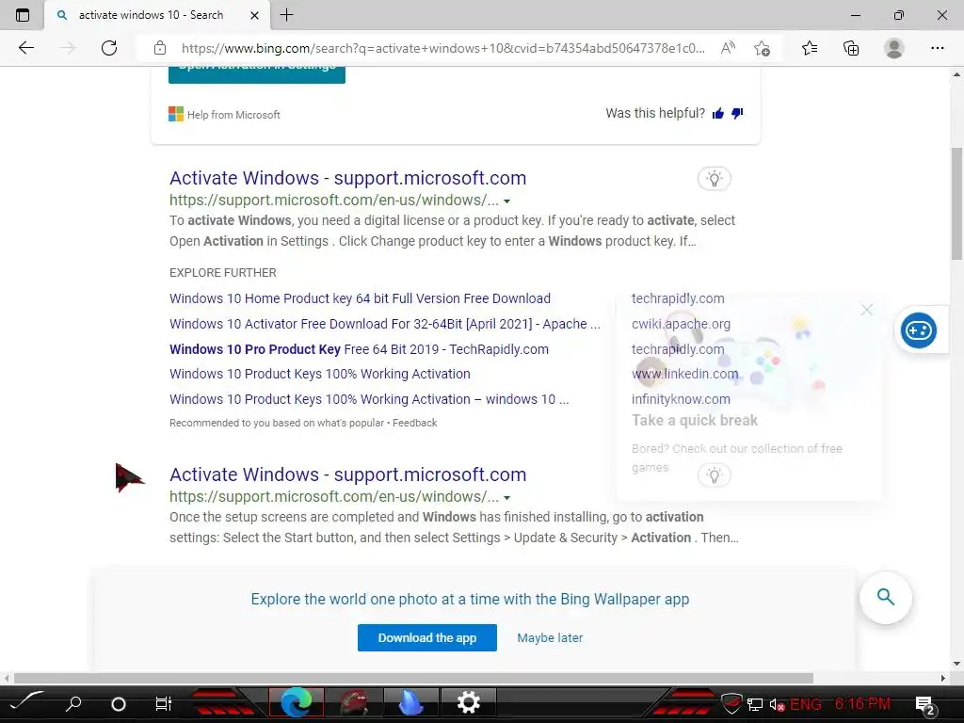This screenshot has height=723, width=964.
Task: View site information via the lock icon
Action: click(160, 48)
